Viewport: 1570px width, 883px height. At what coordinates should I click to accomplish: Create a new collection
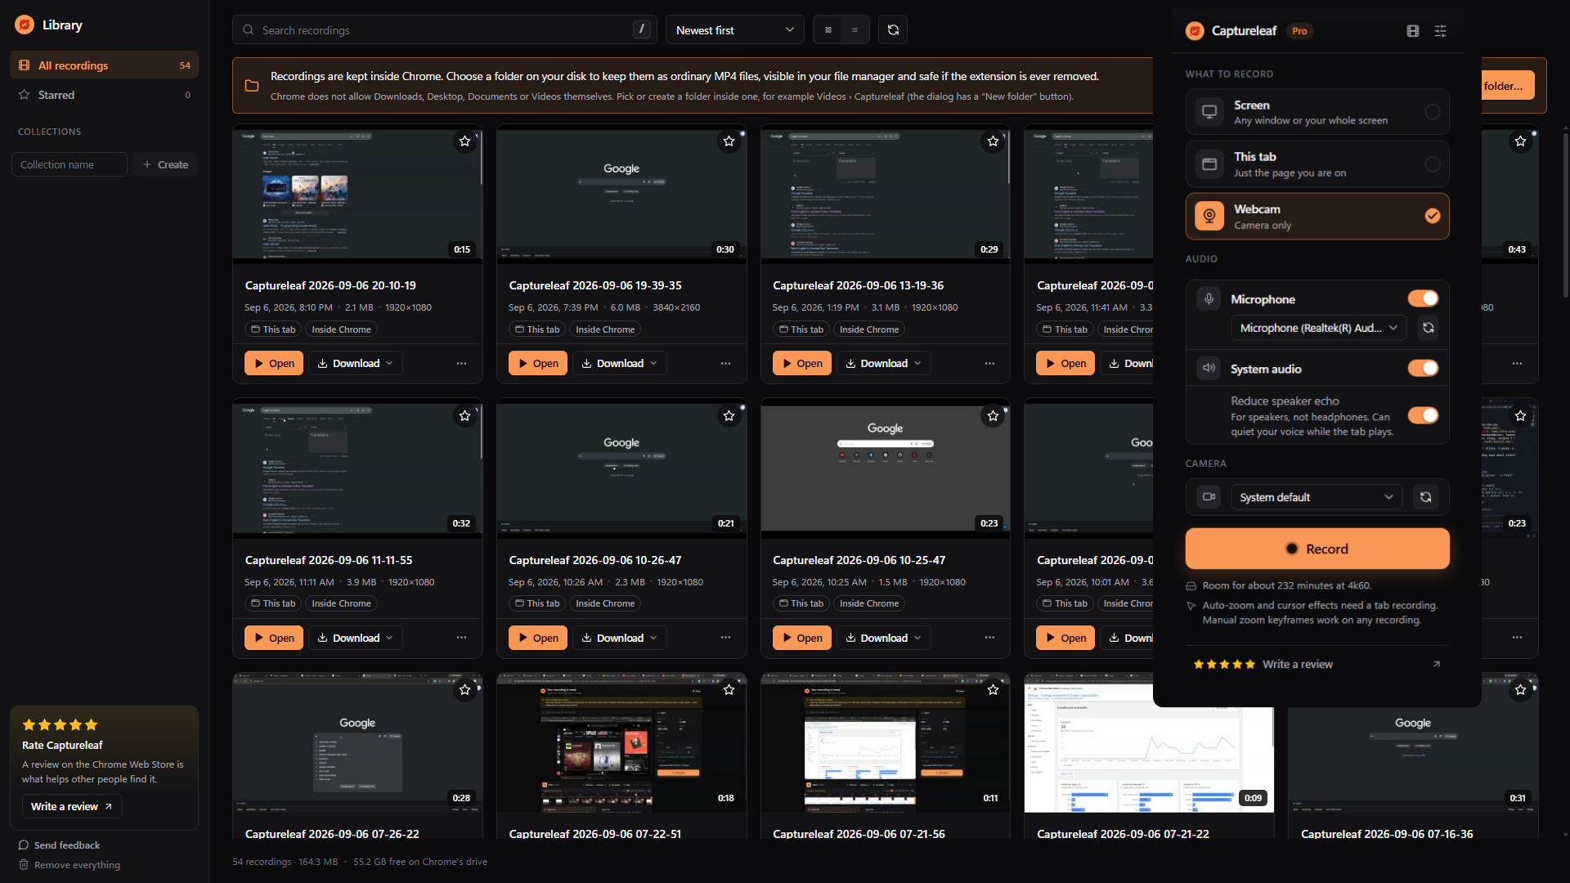[165, 164]
